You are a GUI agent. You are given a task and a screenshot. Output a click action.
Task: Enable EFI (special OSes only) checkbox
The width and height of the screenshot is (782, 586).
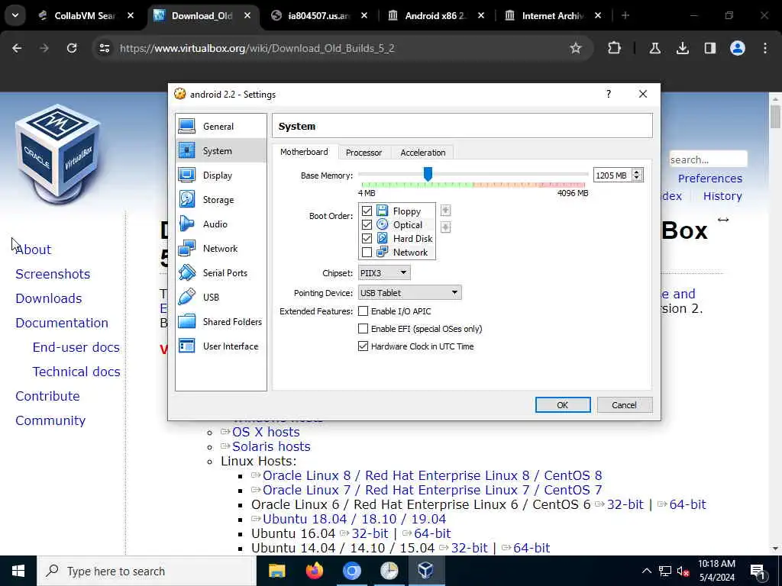pyautogui.click(x=363, y=328)
